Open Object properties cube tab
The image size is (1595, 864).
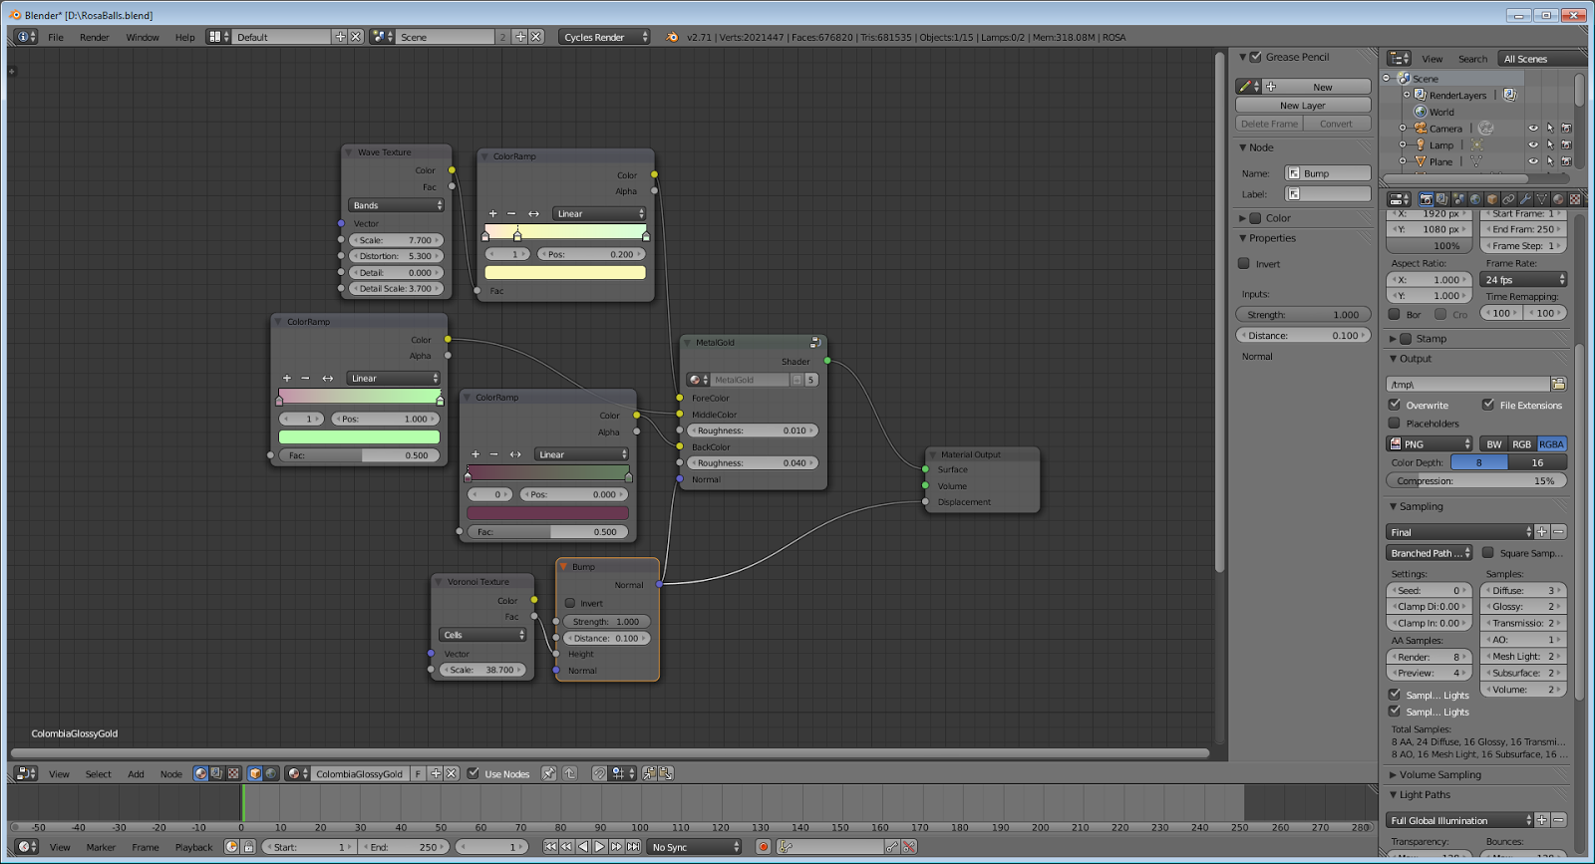click(x=1492, y=199)
